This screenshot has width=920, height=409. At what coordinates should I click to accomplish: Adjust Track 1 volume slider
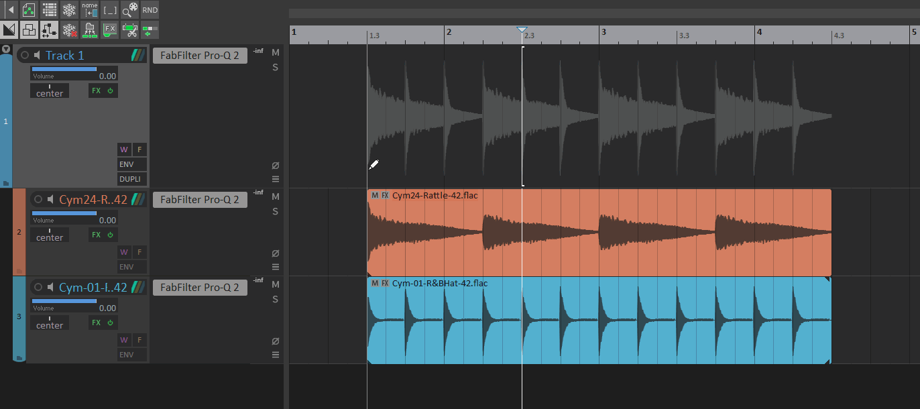(64, 69)
